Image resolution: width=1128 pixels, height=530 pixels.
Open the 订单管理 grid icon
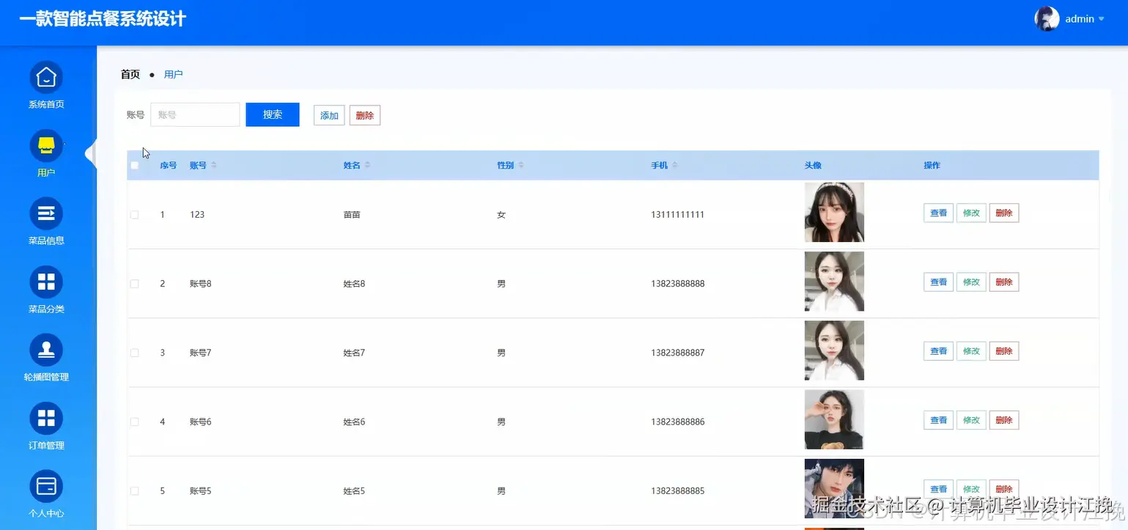click(x=46, y=418)
